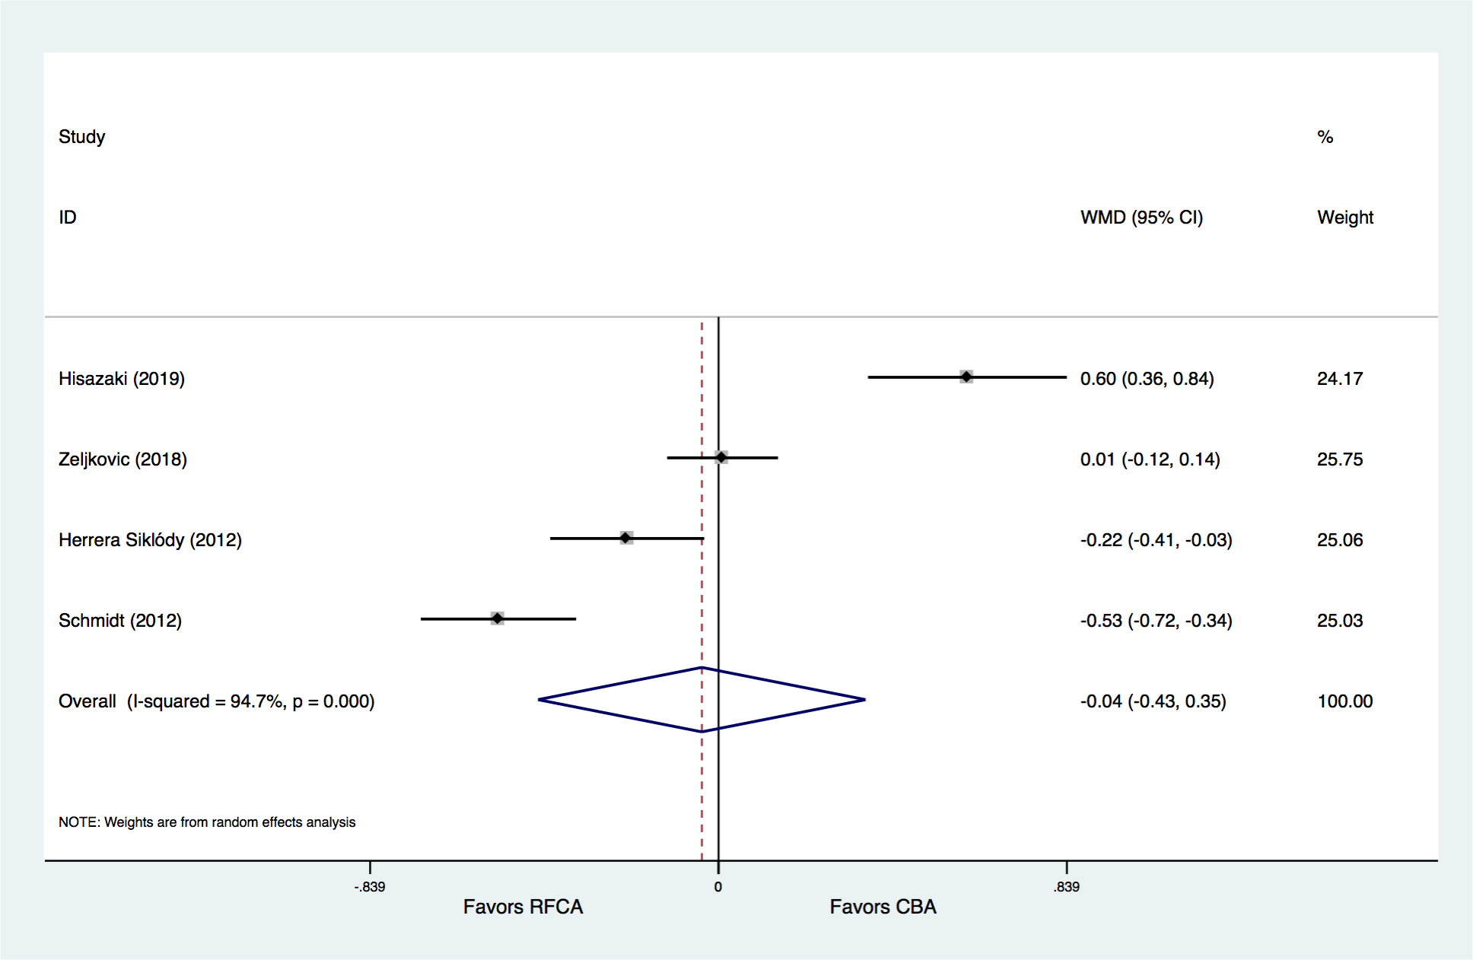Click the Herrera Siklódy (2012) point estimate marker
Image resolution: width=1473 pixels, height=960 pixels.
pyautogui.click(x=626, y=538)
